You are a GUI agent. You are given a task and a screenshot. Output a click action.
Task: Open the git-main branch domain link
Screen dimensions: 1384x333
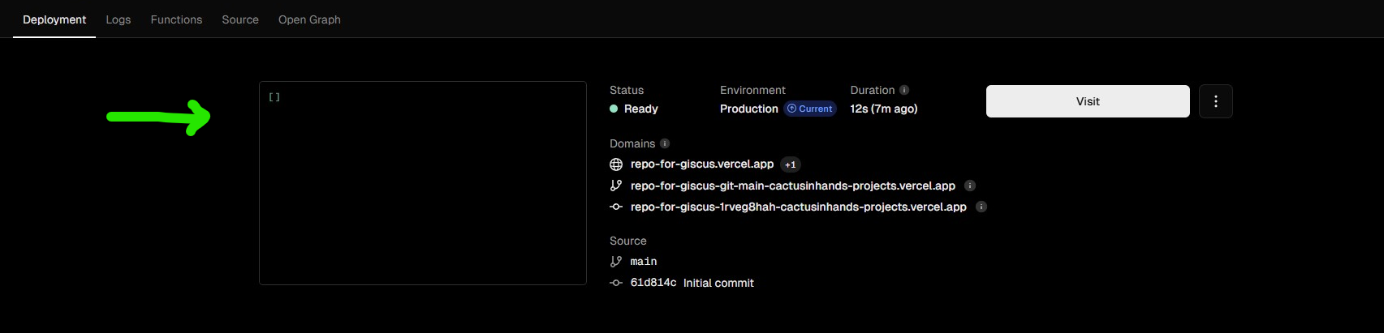coord(792,186)
